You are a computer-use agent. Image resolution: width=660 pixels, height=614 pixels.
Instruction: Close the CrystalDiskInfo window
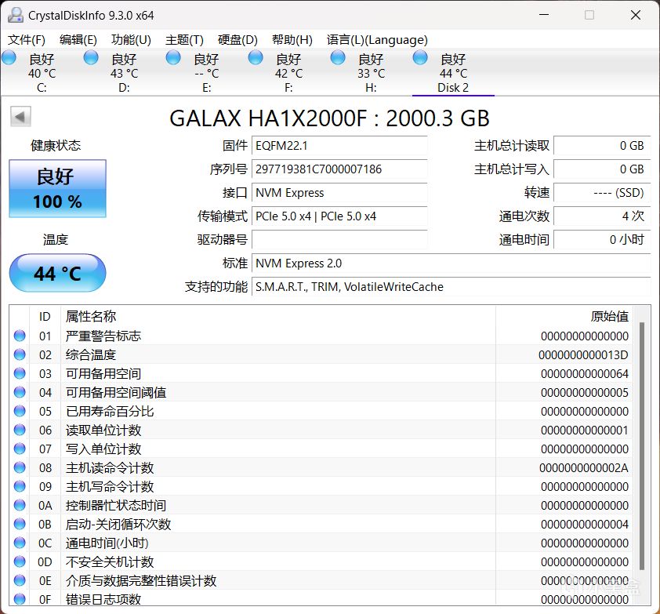coord(636,15)
